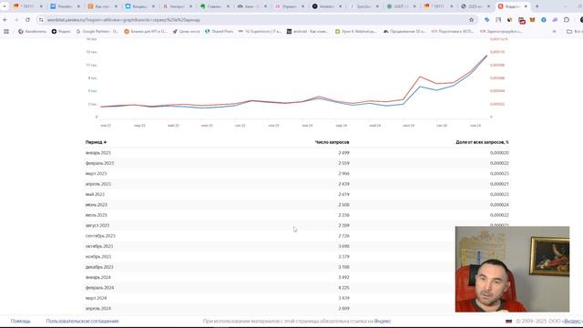Reload the Wordstat page
Viewport: 583px width, 328px height.
point(28,20)
